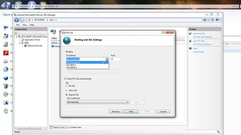Image resolution: width=241 pixels, height=135 pixels.
Task: Toggle Start FTP site automatically checkbox
Action: pyautogui.click(x=65, y=79)
